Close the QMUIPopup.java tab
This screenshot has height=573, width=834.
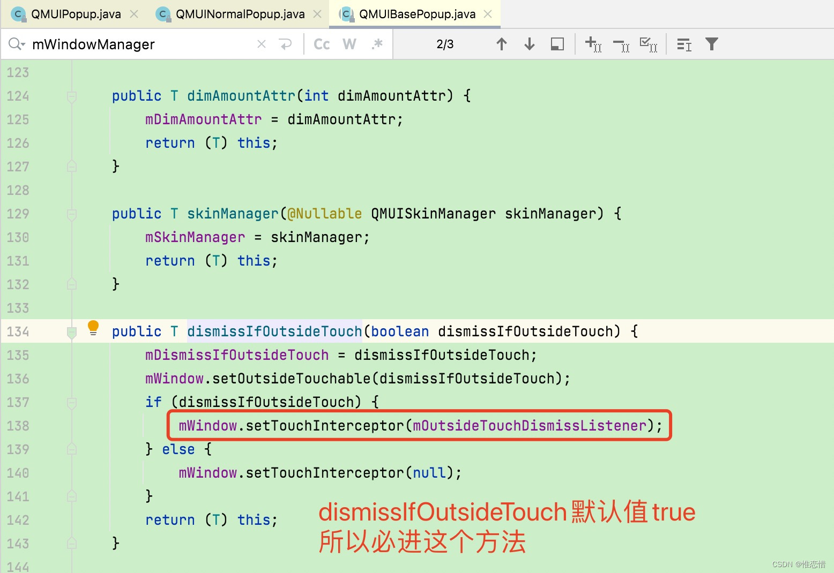tap(134, 14)
